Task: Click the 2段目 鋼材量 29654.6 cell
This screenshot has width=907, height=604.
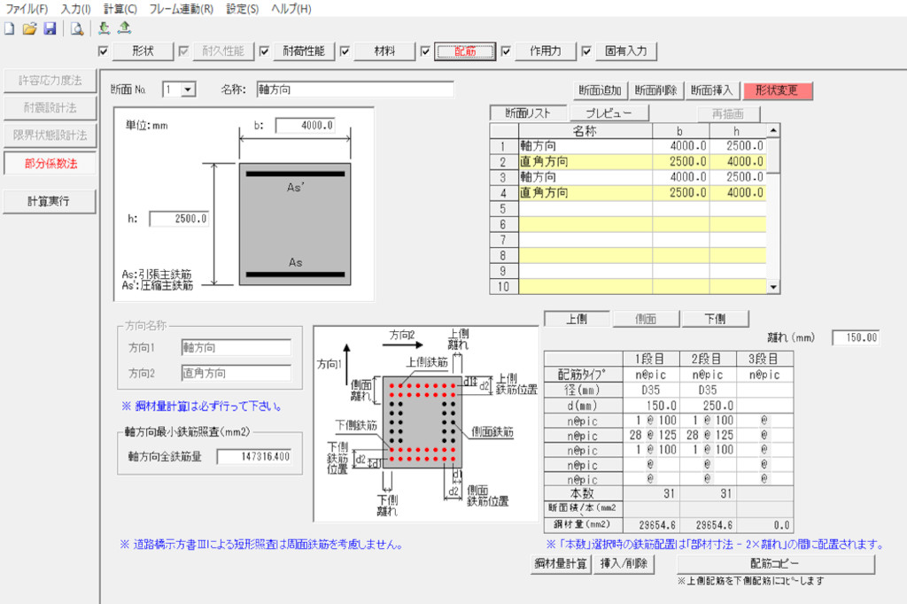Action: click(708, 525)
